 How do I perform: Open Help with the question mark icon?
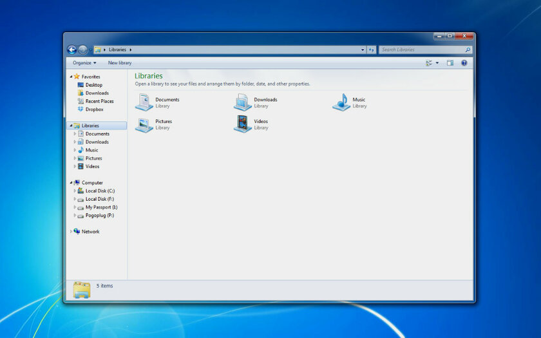tap(464, 63)
